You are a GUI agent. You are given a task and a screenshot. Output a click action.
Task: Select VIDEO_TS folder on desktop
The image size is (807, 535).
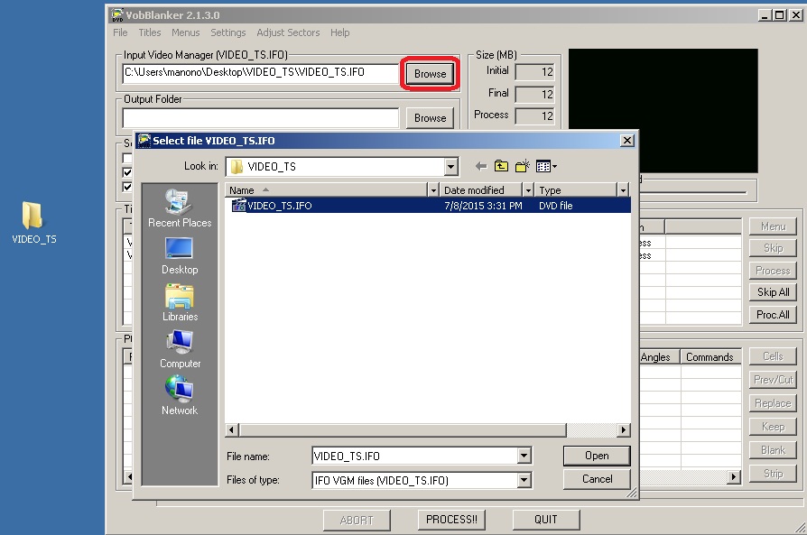click(x=34, y=223)
